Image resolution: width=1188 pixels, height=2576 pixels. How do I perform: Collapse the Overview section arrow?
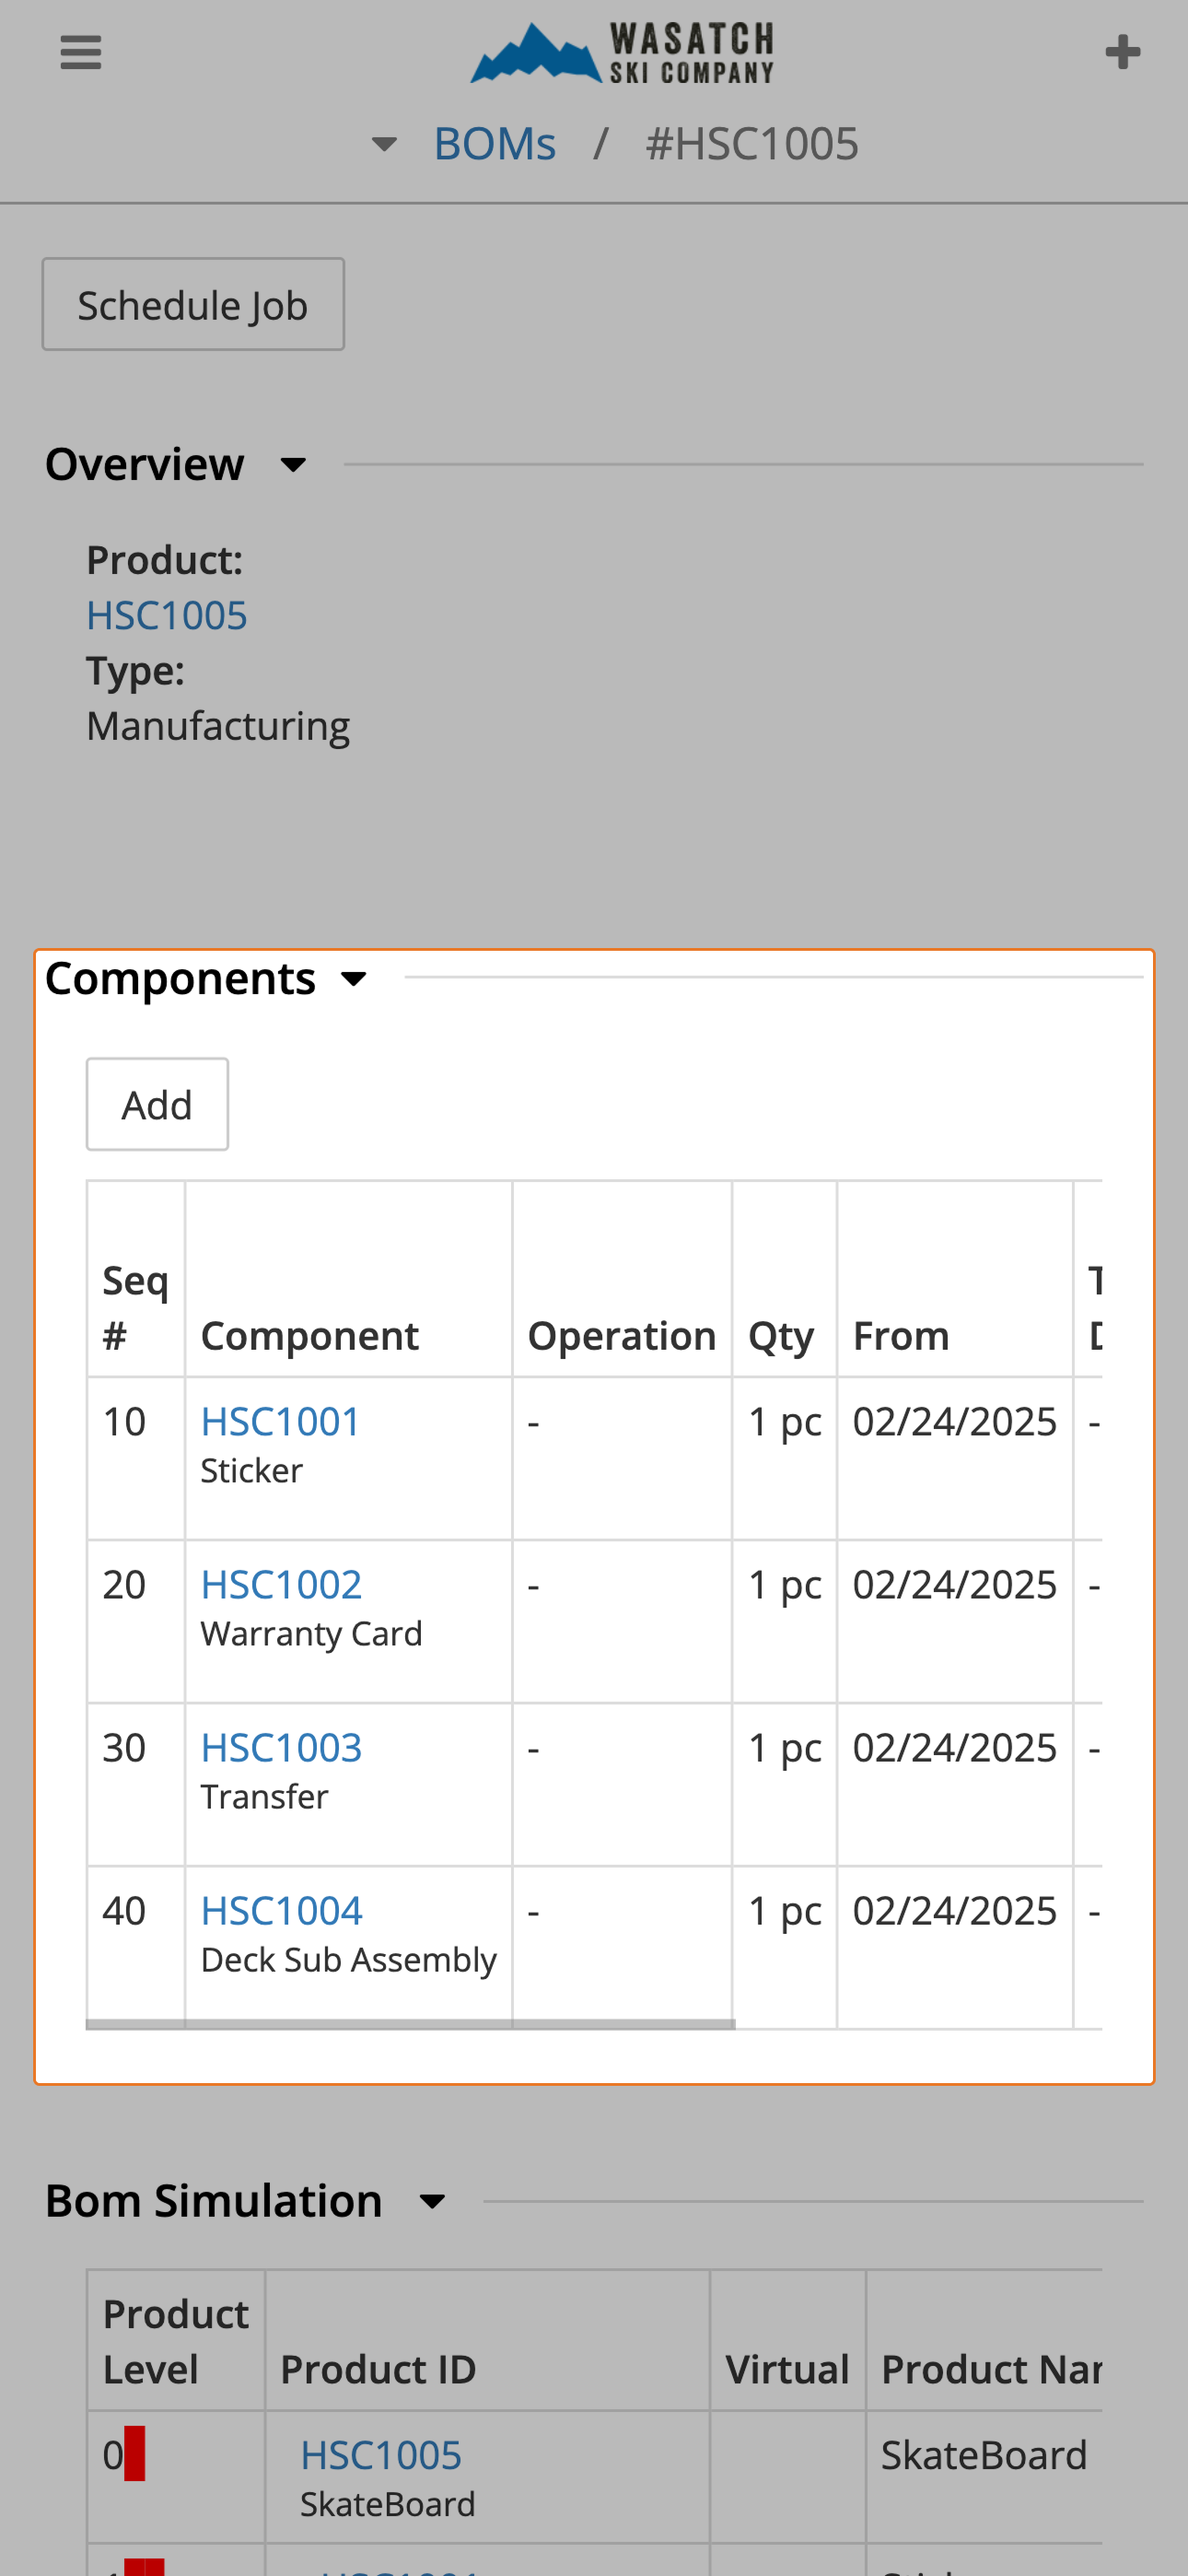(x=293, y=465)
